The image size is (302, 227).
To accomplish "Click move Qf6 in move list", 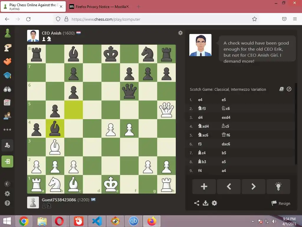I will point(226,135).
